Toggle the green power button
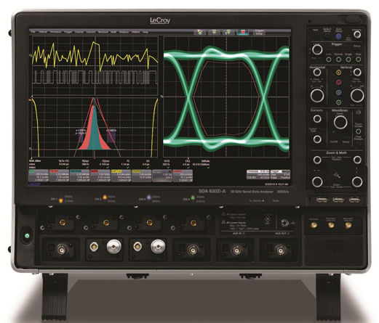 (x=27, y=235)
